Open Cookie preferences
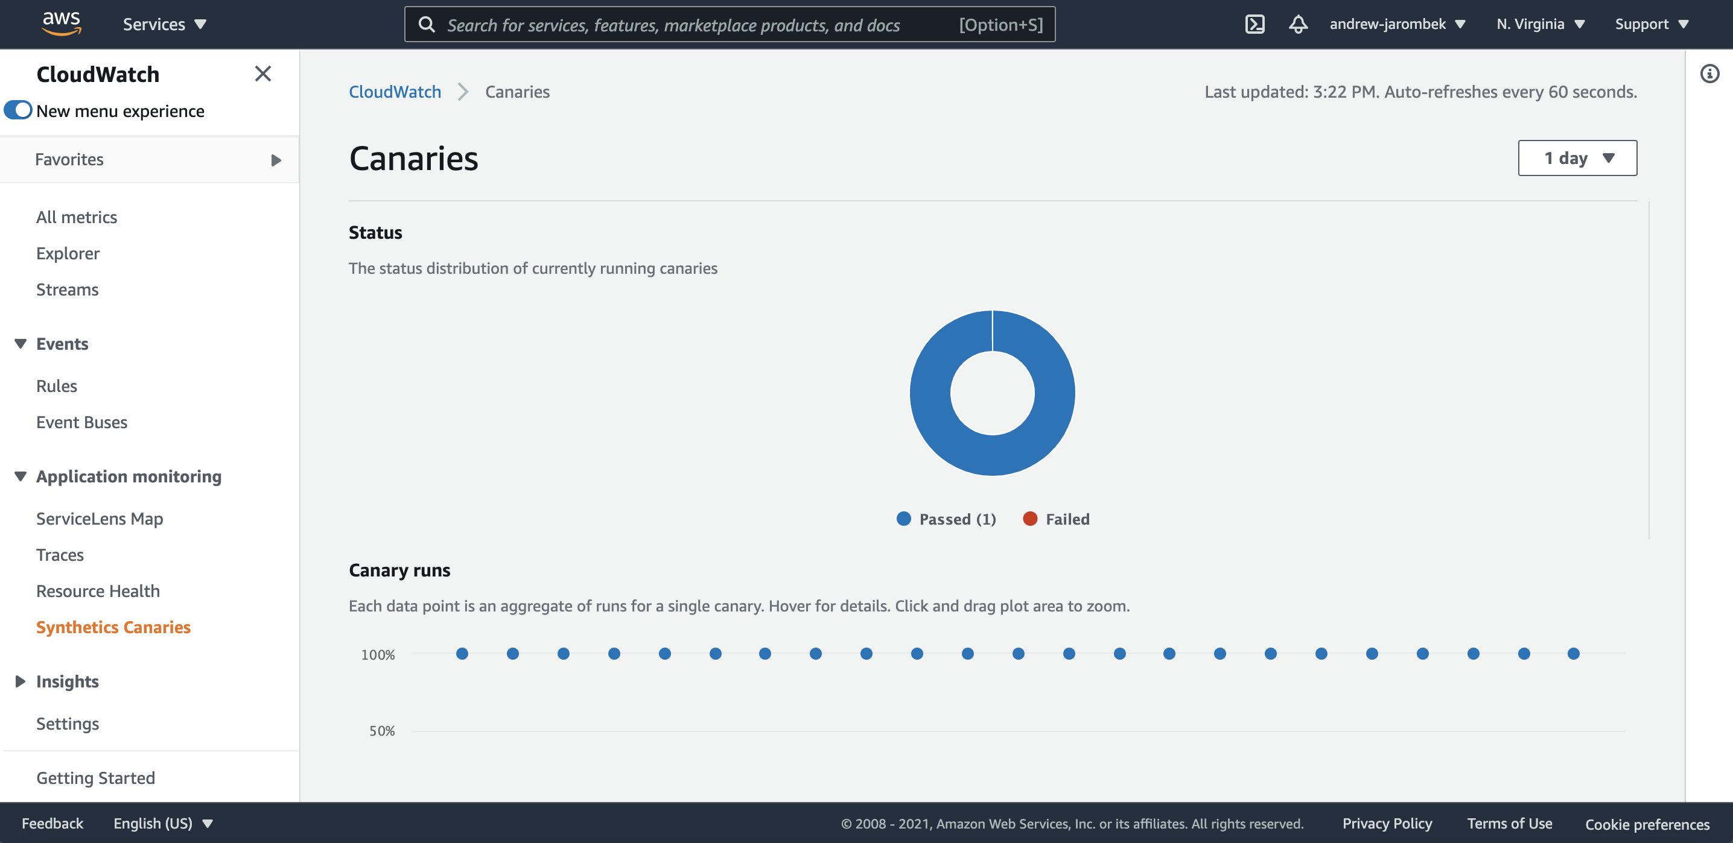The width and height of the screenshot is (1733, 843). 1647,824
